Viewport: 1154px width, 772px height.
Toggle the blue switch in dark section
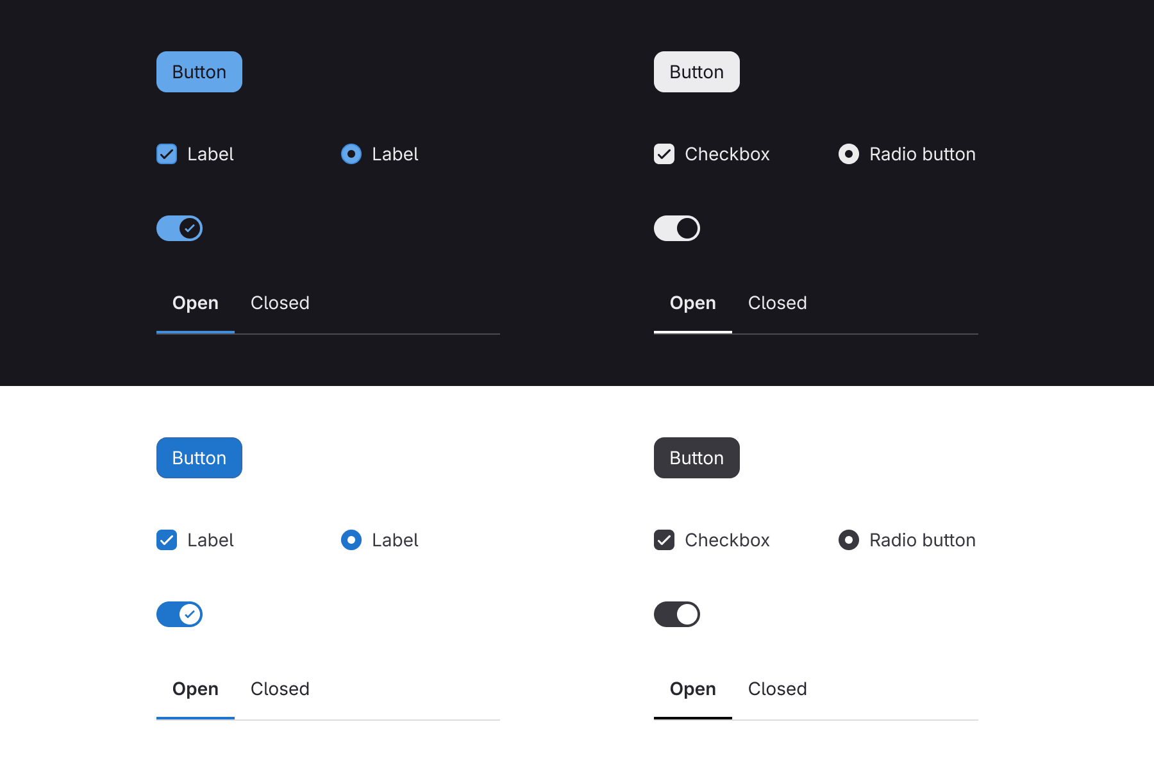[x=180, y=228]
